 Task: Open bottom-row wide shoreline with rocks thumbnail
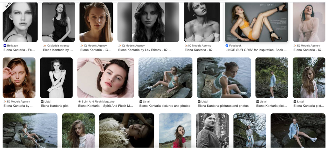(x=30, y=131)
